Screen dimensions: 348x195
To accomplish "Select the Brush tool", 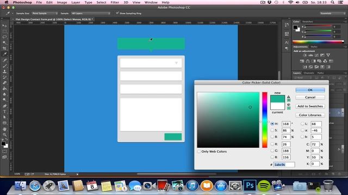I will 4,66.
